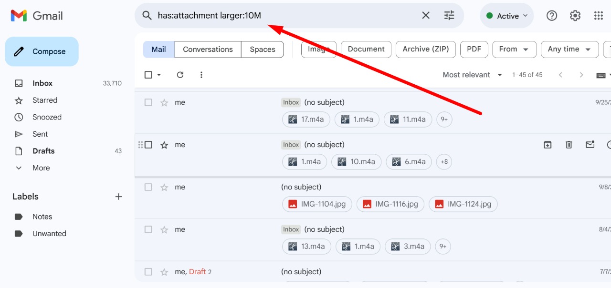
Task: Select the email containing 13.m4a
Action: pos(148,229)
